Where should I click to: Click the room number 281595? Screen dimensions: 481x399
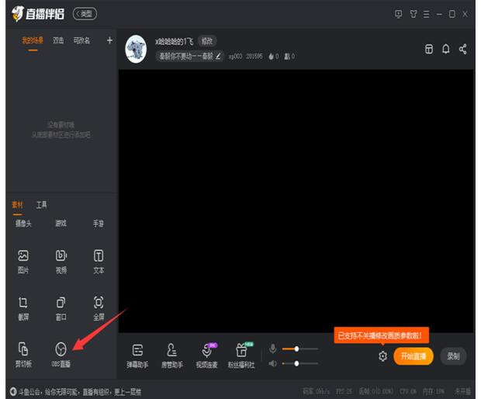click(x=254, y=57)
